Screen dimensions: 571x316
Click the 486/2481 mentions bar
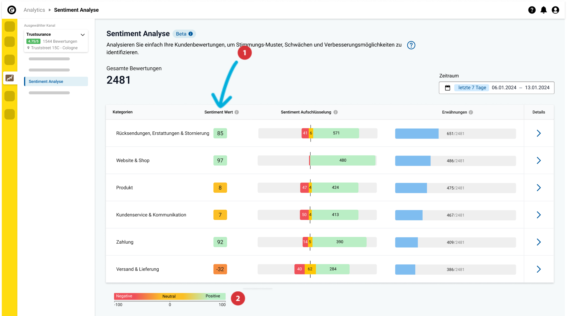coord(455,161)
